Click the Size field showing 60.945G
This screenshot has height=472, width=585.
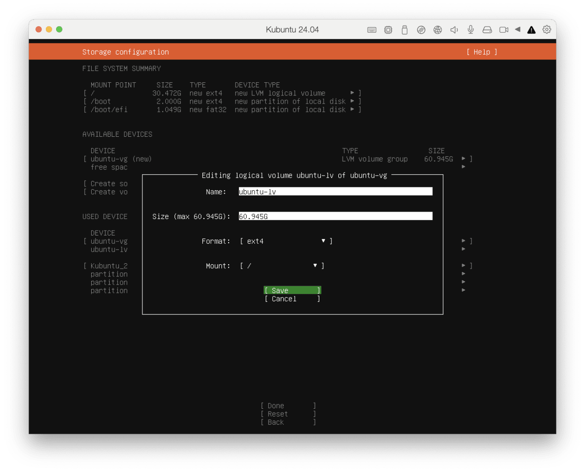pos(335,216)
